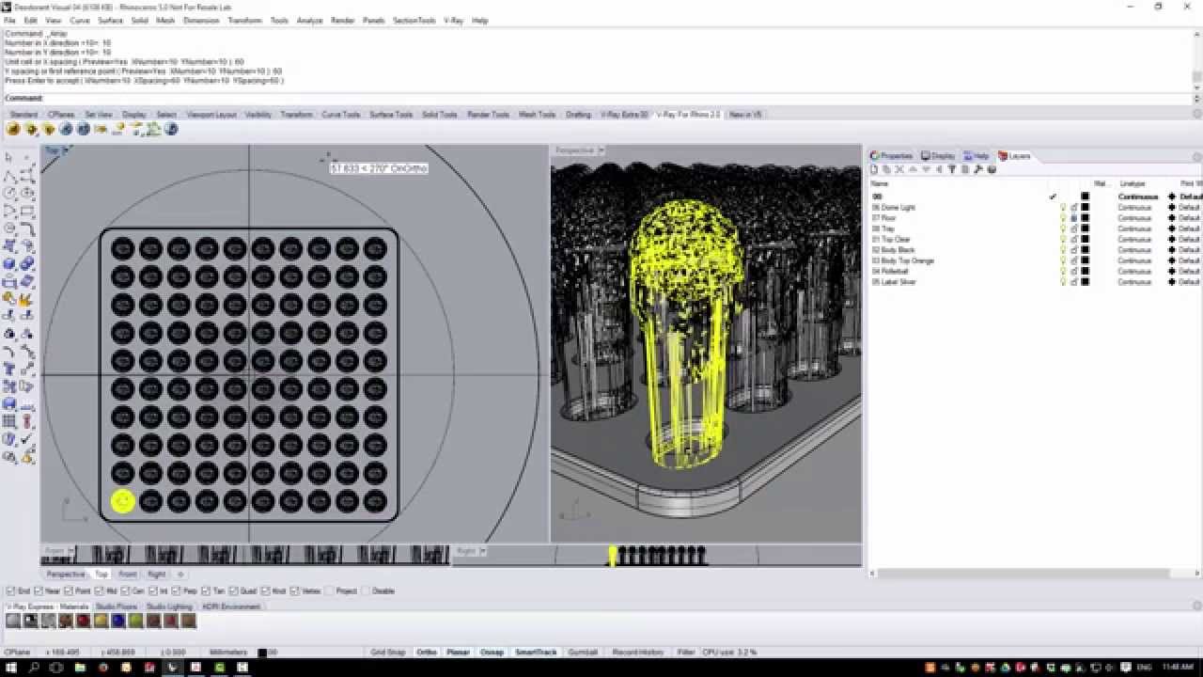Enable the Project osnap checkbox
Screen dimensions: 1203x677
coord(330,591)
